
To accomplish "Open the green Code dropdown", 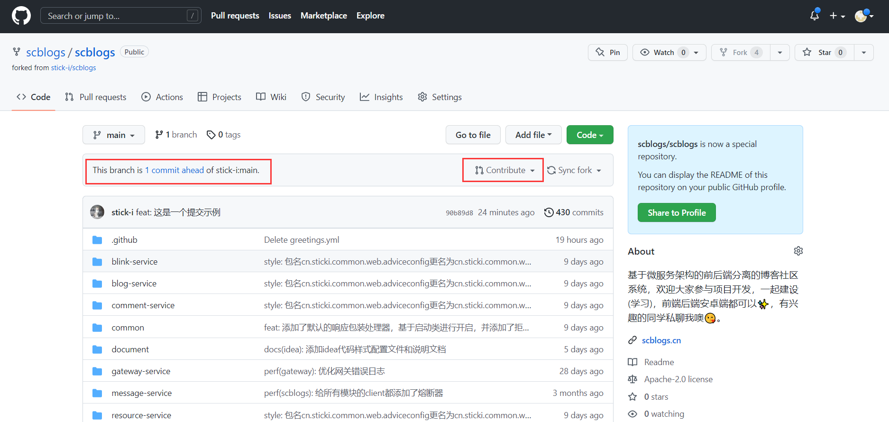I will click(590, 135).
